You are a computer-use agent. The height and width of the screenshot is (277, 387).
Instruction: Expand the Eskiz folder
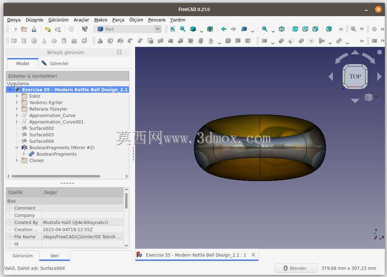coord(16,96)
